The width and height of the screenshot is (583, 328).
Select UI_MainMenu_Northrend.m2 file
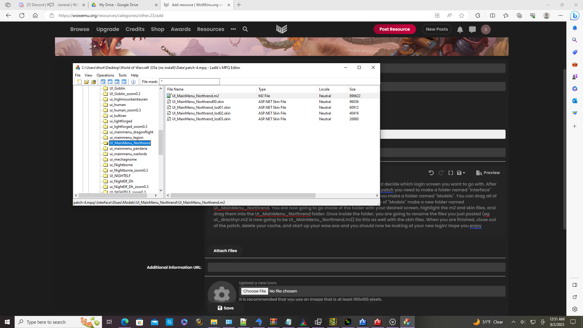pos(195,96)
